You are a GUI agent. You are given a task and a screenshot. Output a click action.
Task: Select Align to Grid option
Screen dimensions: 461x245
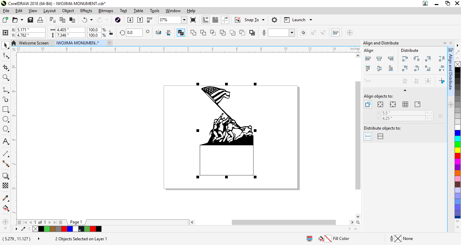tap(405, 104)
